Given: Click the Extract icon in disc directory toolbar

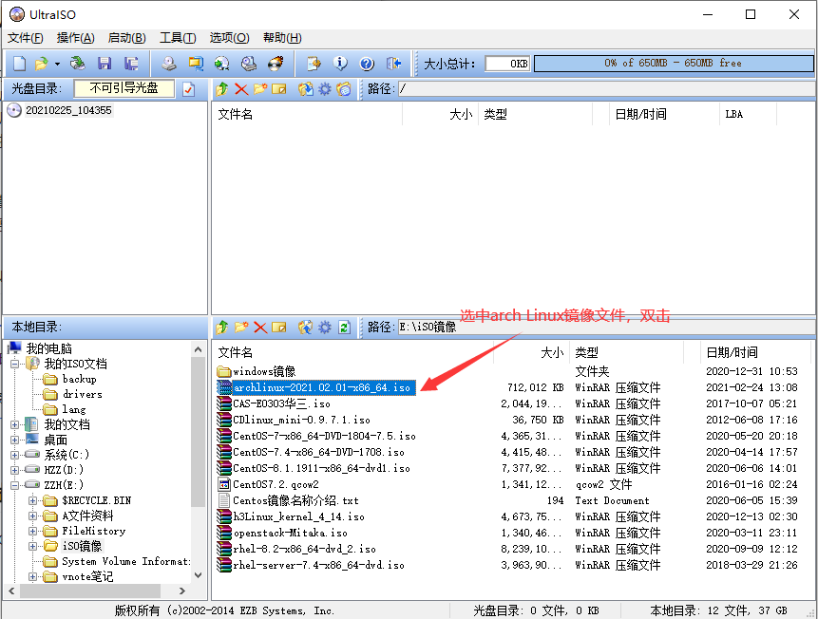Looking at the screenshot, I should (306, 89).
